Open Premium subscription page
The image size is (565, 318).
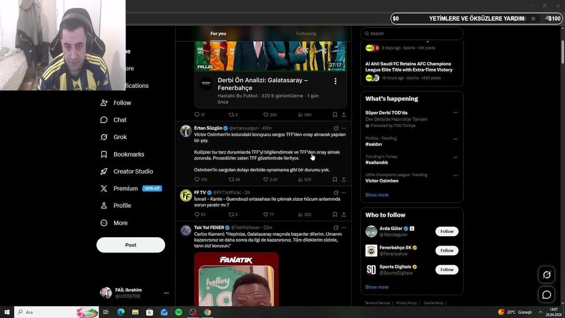coord(131,189)
